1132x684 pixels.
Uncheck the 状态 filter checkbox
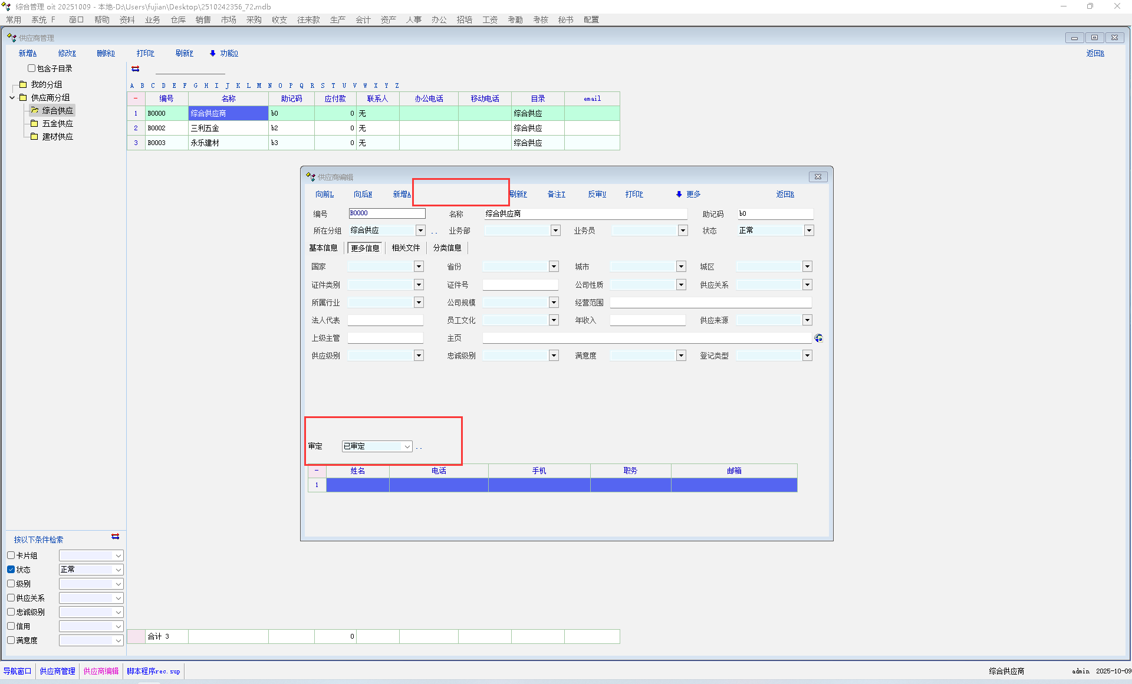tap(11, 570)
